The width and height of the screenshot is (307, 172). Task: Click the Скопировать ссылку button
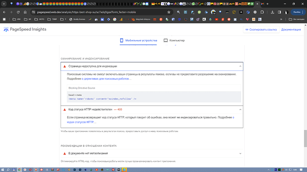point(261,30)
